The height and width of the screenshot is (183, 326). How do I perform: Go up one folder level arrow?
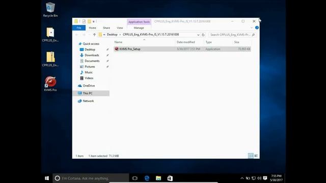94,35
